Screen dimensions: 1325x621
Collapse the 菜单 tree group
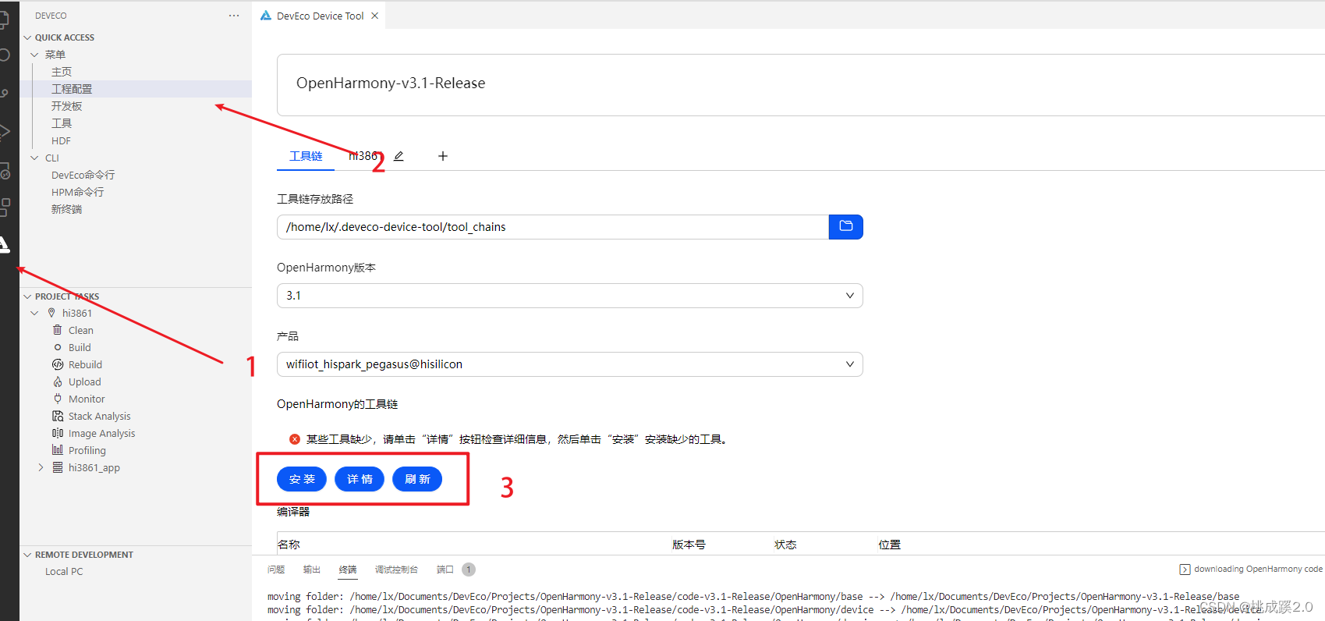[x=34, y=55]
